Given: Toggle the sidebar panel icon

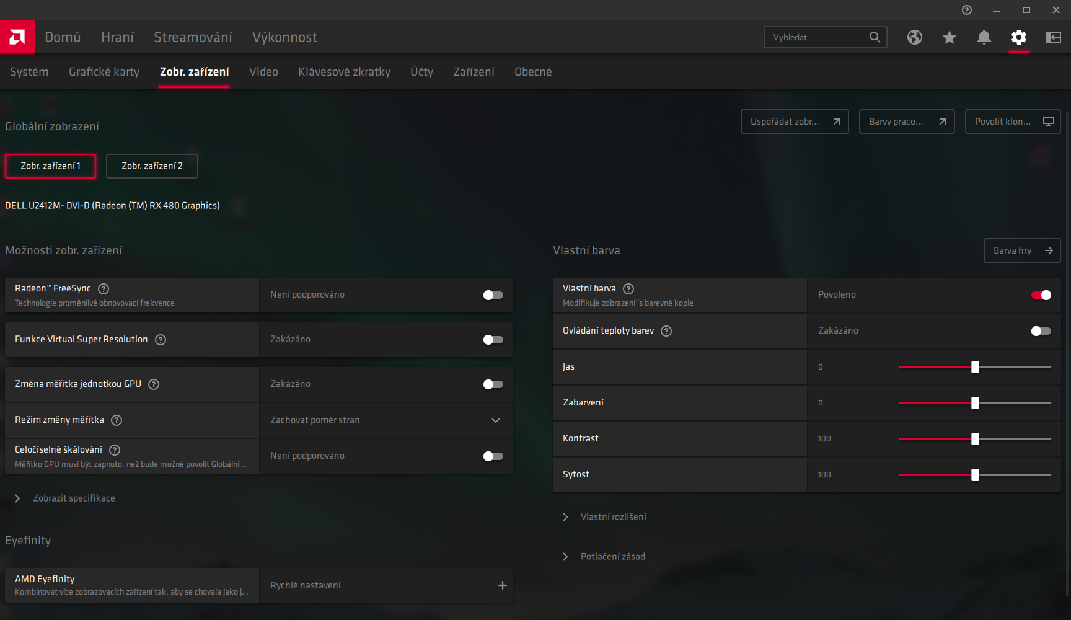Looking at the screenshot, I should 1054,37.
